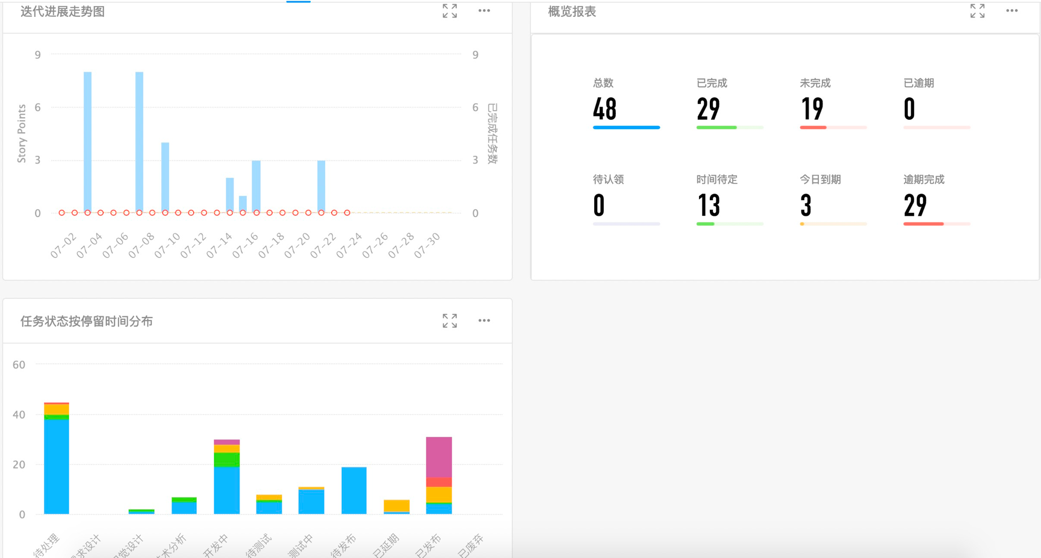
Task: Click the 已废弃 x-axis label
Action: tap(471, 545)
